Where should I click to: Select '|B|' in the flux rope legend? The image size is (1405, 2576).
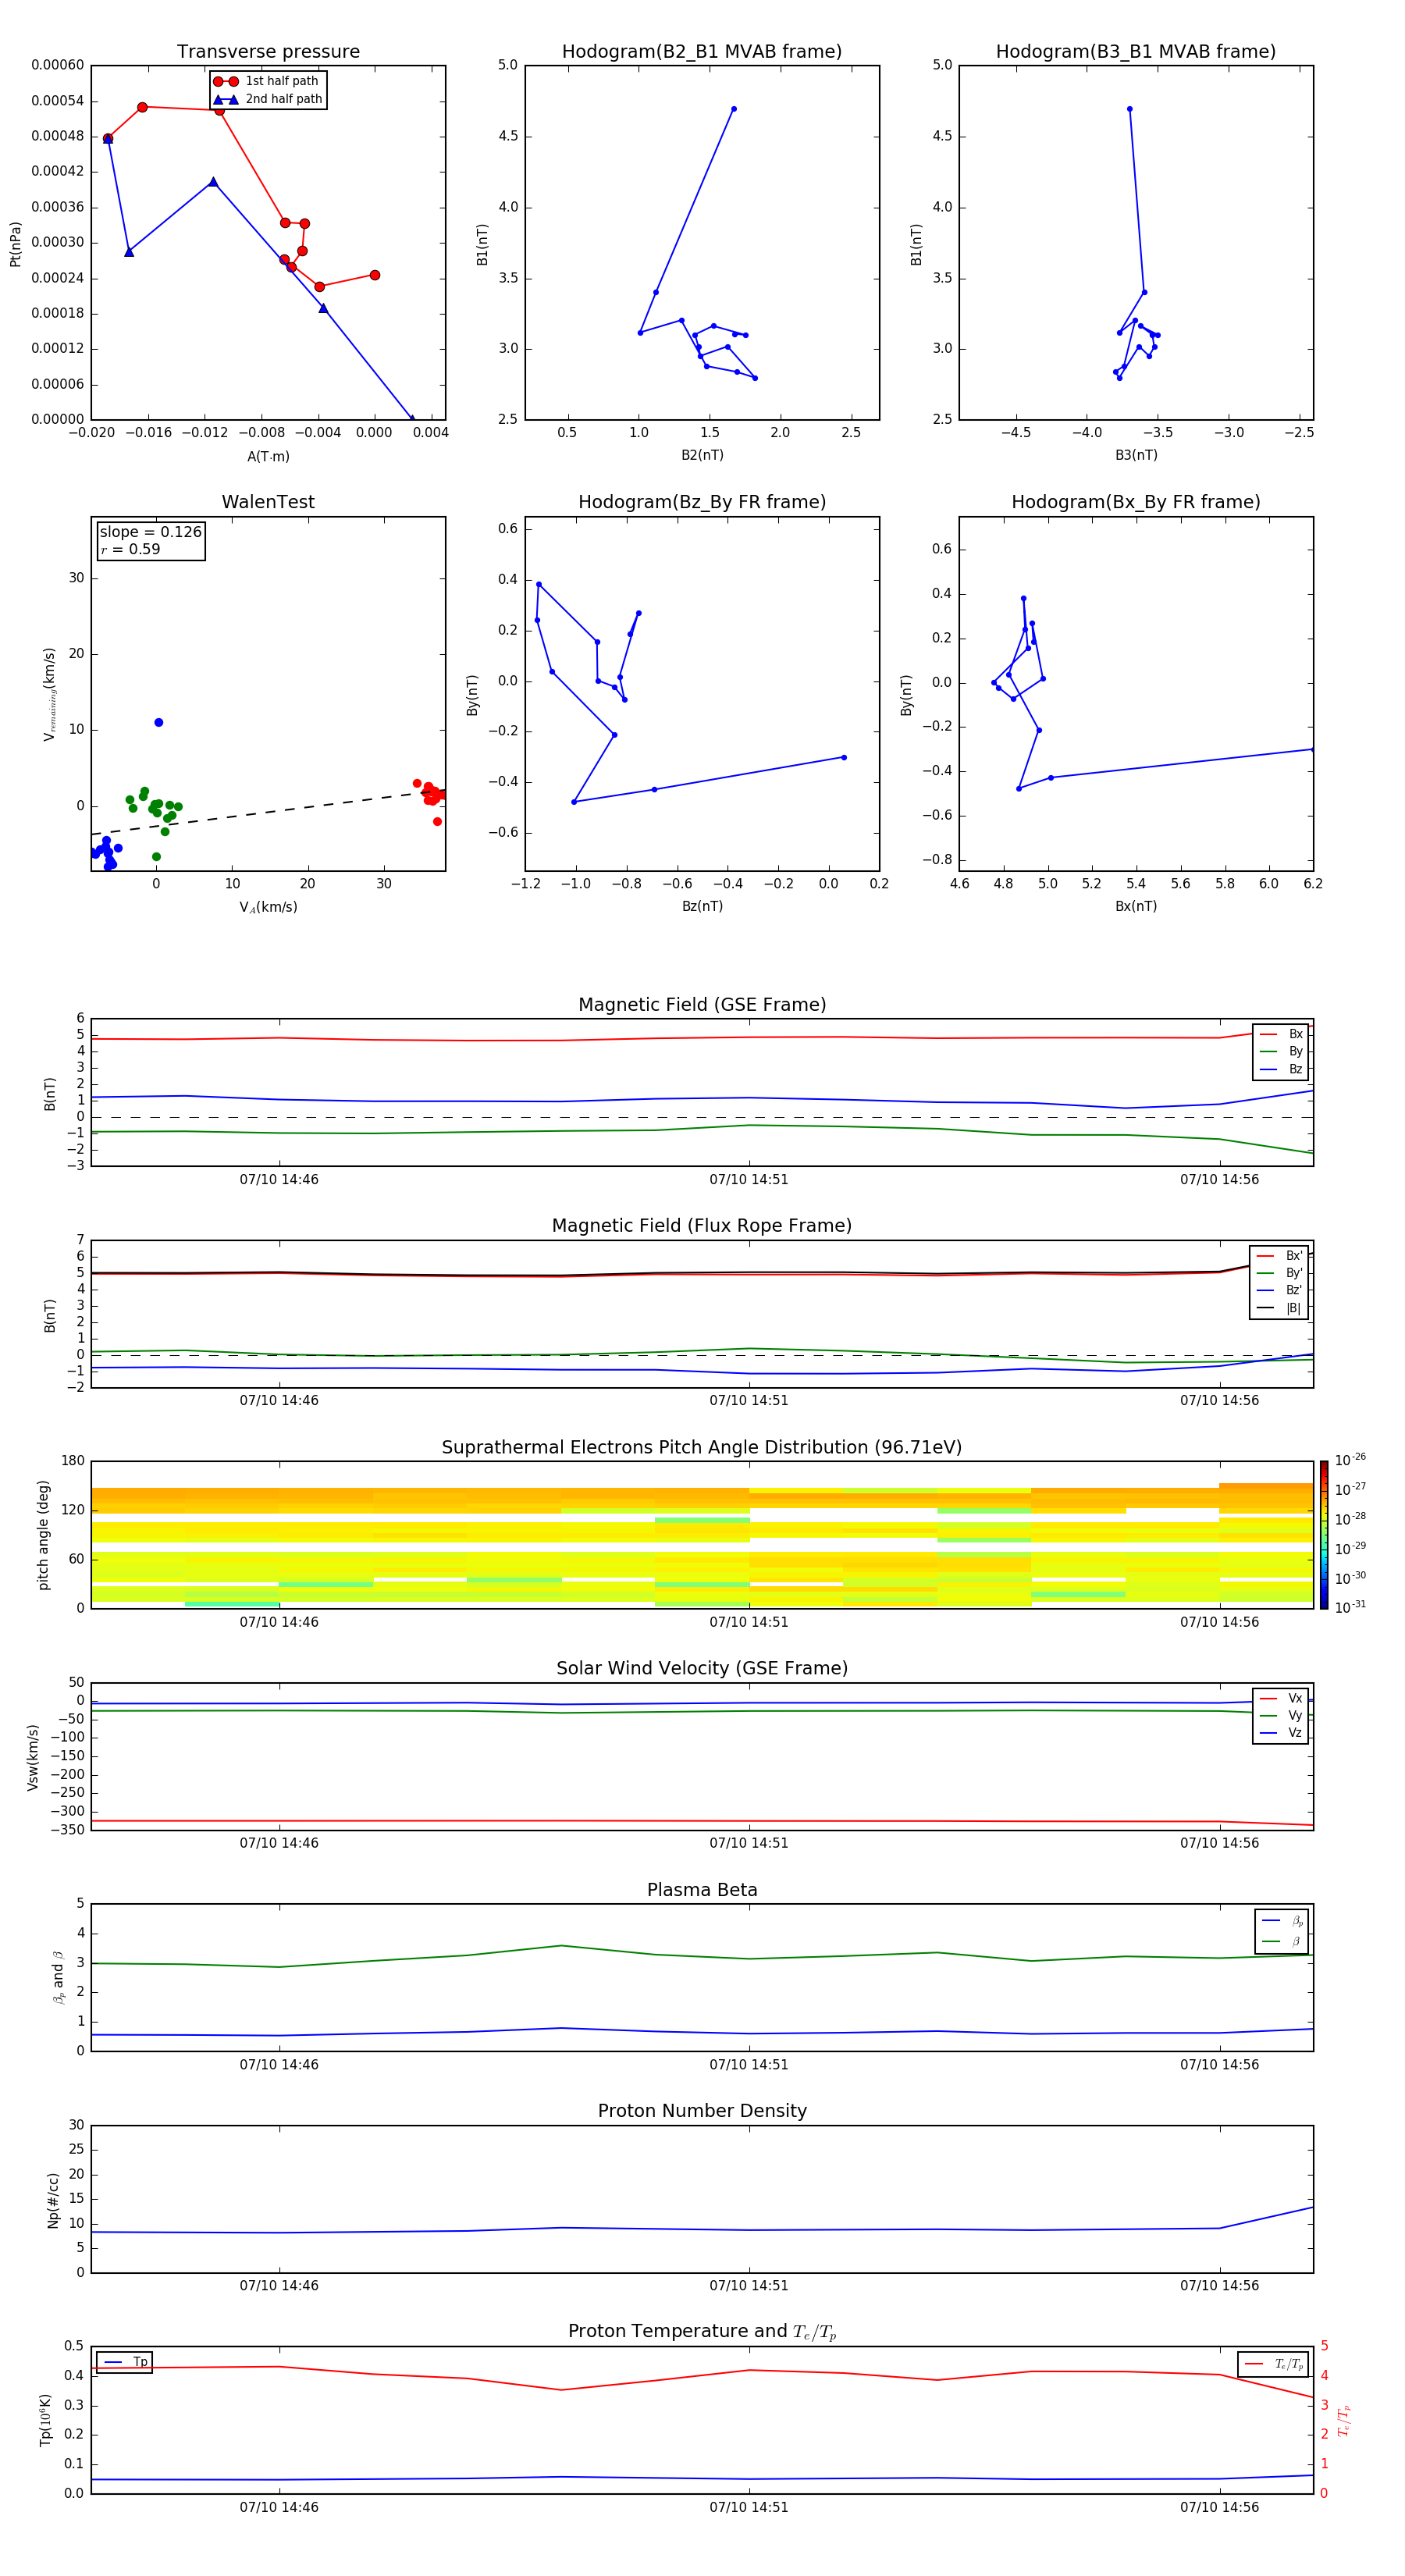point(1280,1308)
